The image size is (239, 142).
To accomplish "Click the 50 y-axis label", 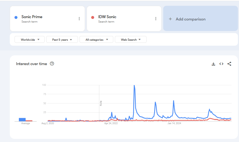I will (45, 103).
